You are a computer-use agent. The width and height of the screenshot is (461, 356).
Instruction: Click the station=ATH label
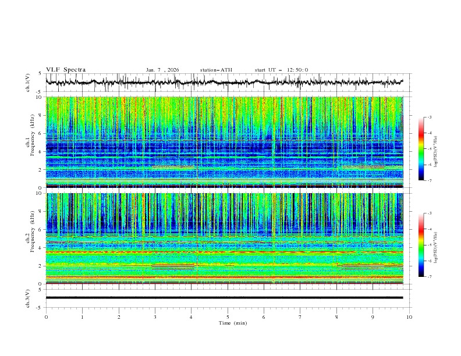coord(216,70)
